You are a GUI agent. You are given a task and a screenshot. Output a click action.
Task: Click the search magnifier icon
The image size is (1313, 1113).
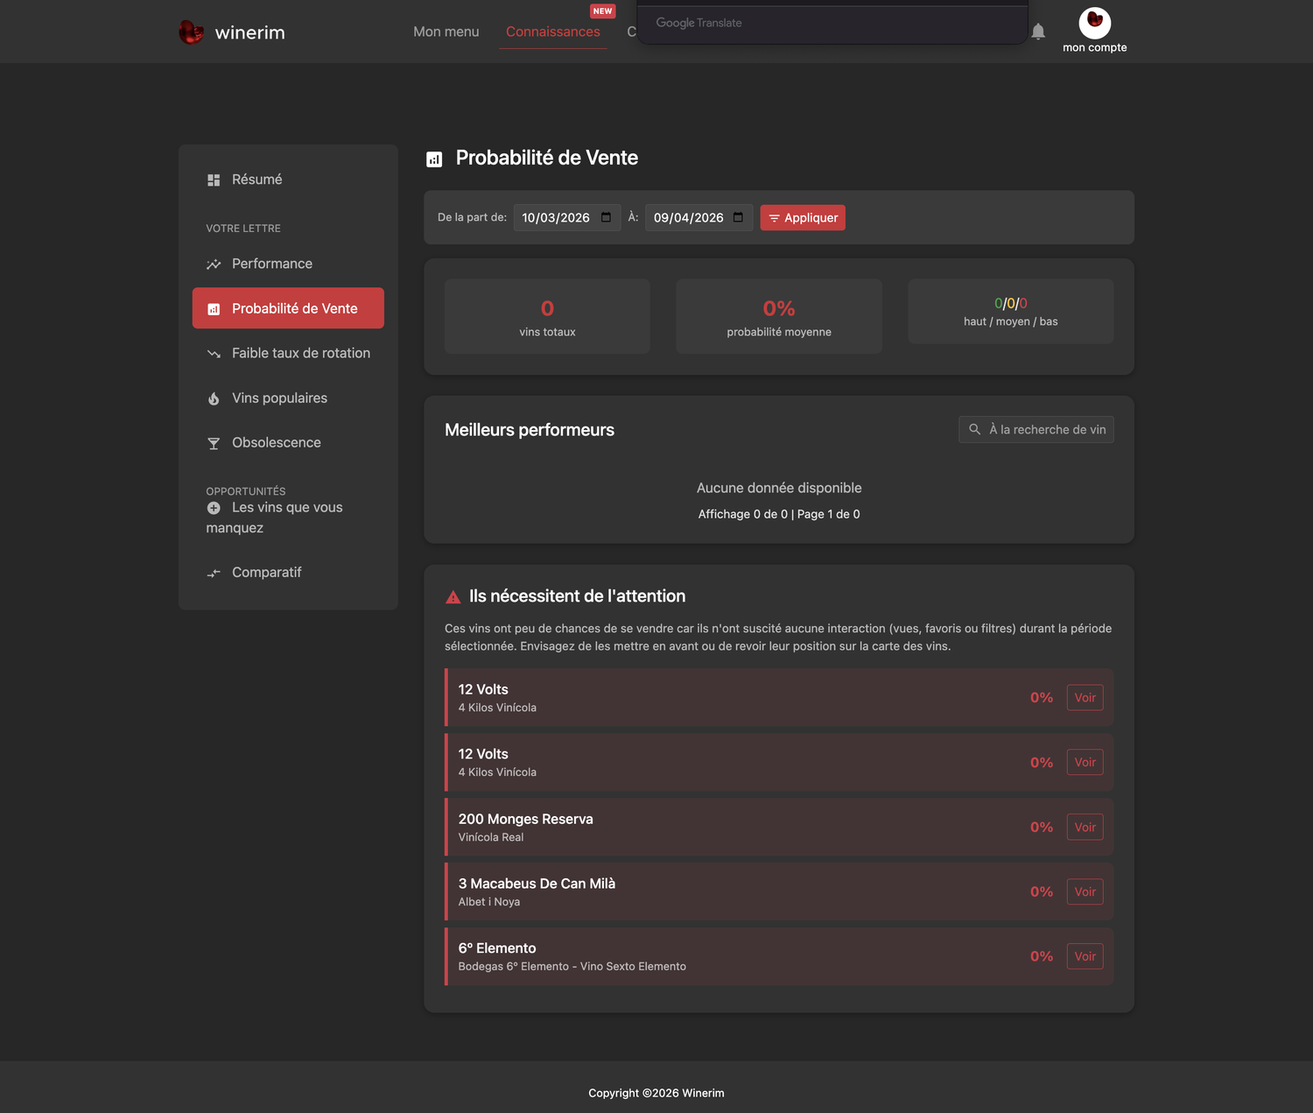click(x=974, y=429)
